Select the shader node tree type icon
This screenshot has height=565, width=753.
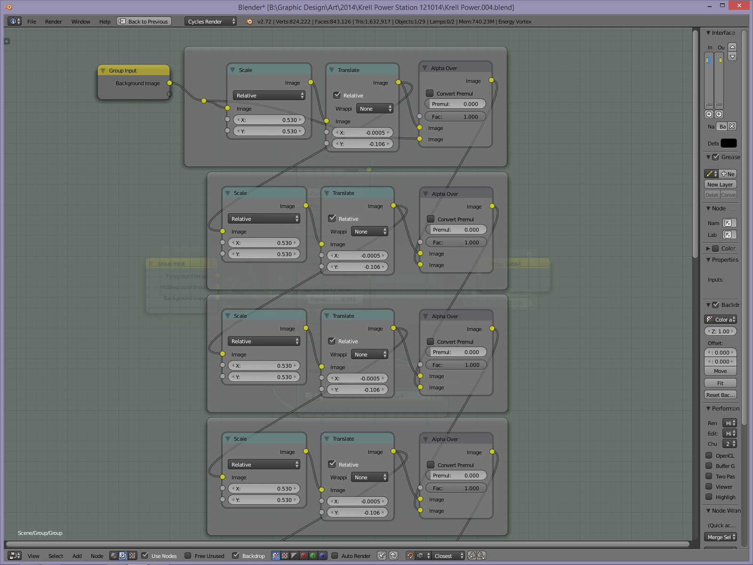[x=113, y=556]
